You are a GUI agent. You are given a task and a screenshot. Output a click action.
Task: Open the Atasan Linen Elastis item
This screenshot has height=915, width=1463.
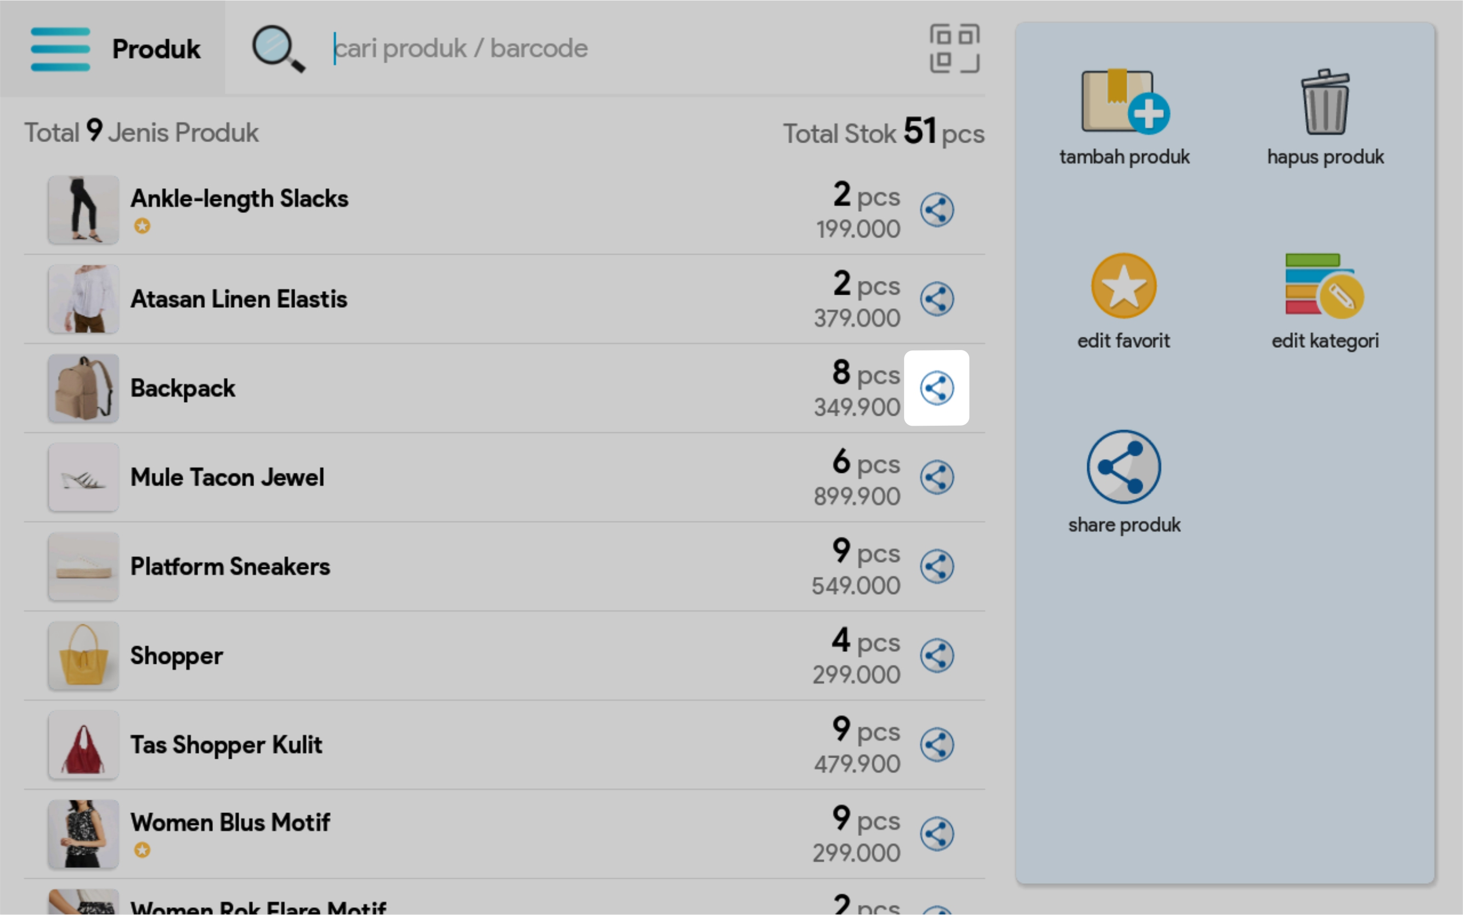[239, 300]
